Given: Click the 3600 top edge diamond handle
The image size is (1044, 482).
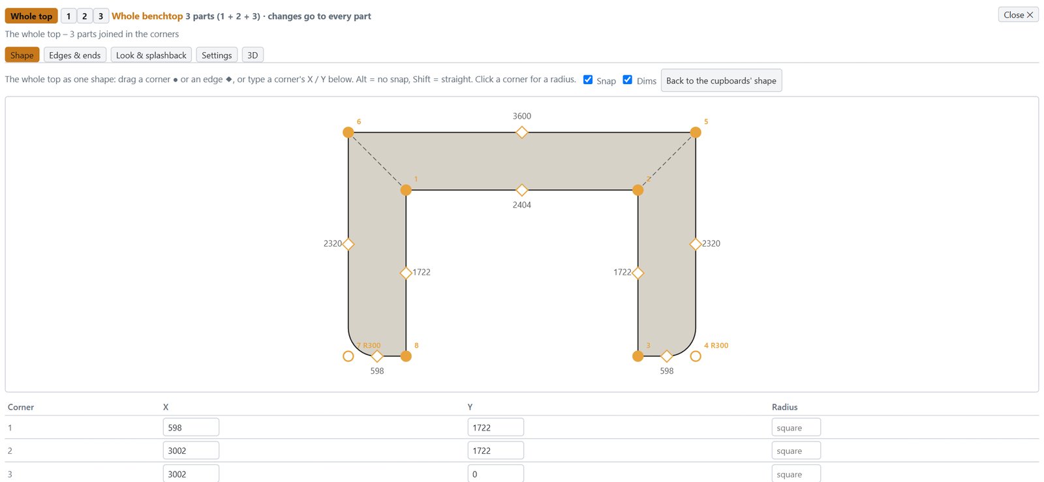Looking at the screenshot, I should pyautogui.click(x=522, y=132).
